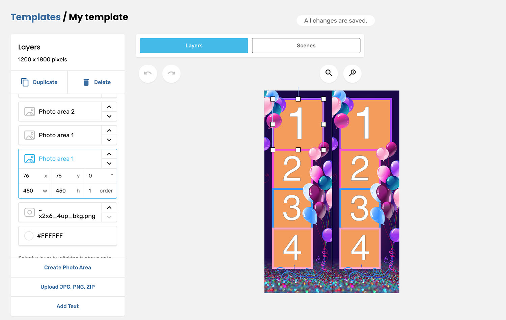
Task: Click the Photo area 2 image icon
Action: (x=30, y=112)
